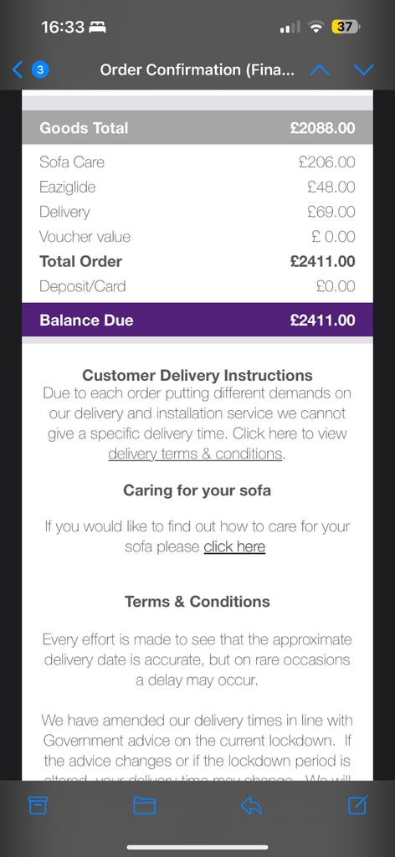
Task: Move email using the folder icon
Action: point(144,806)
